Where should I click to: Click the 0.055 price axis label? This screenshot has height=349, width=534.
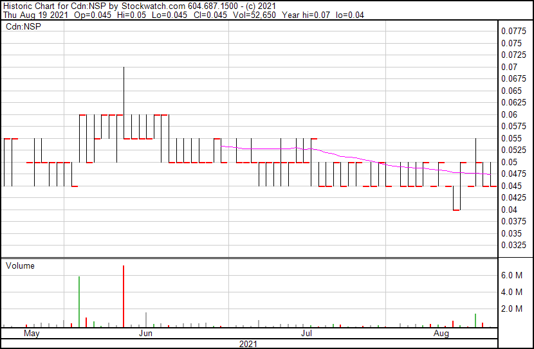(511, 138)
